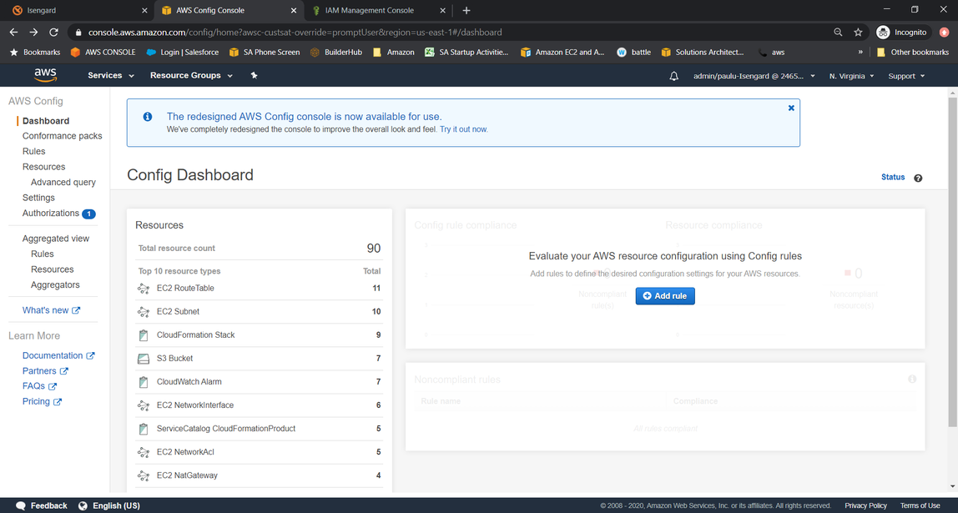Screen dimensions: 958x513
Task: Click the ServiceCatalog CloudFormationProduct icon
Action: 144,429
